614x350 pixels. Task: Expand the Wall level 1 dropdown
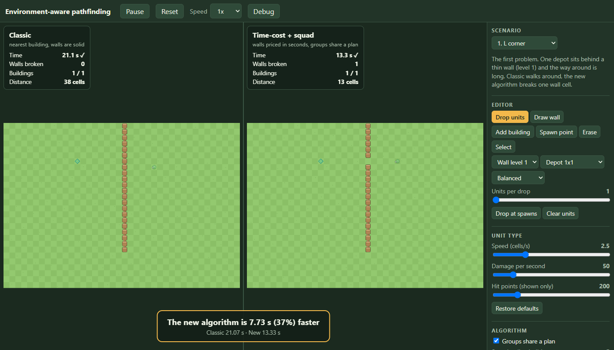[x=515, y=162]
